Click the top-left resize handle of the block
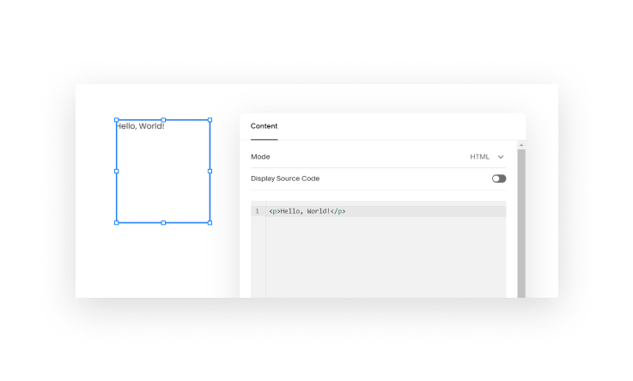Viewport: 633px width, 381px height. 117,120
